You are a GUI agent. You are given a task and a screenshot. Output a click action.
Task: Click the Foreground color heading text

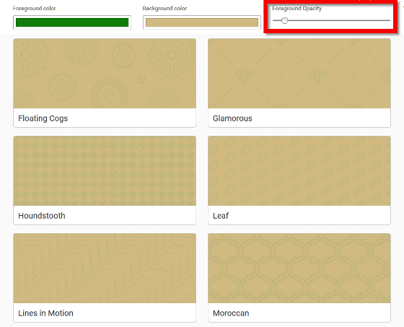pos(35,8)
